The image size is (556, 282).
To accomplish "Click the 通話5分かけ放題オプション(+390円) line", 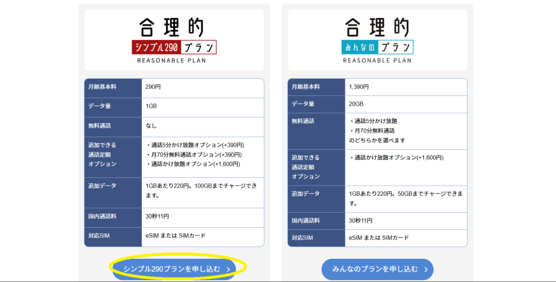I will [x=195, y=145].
